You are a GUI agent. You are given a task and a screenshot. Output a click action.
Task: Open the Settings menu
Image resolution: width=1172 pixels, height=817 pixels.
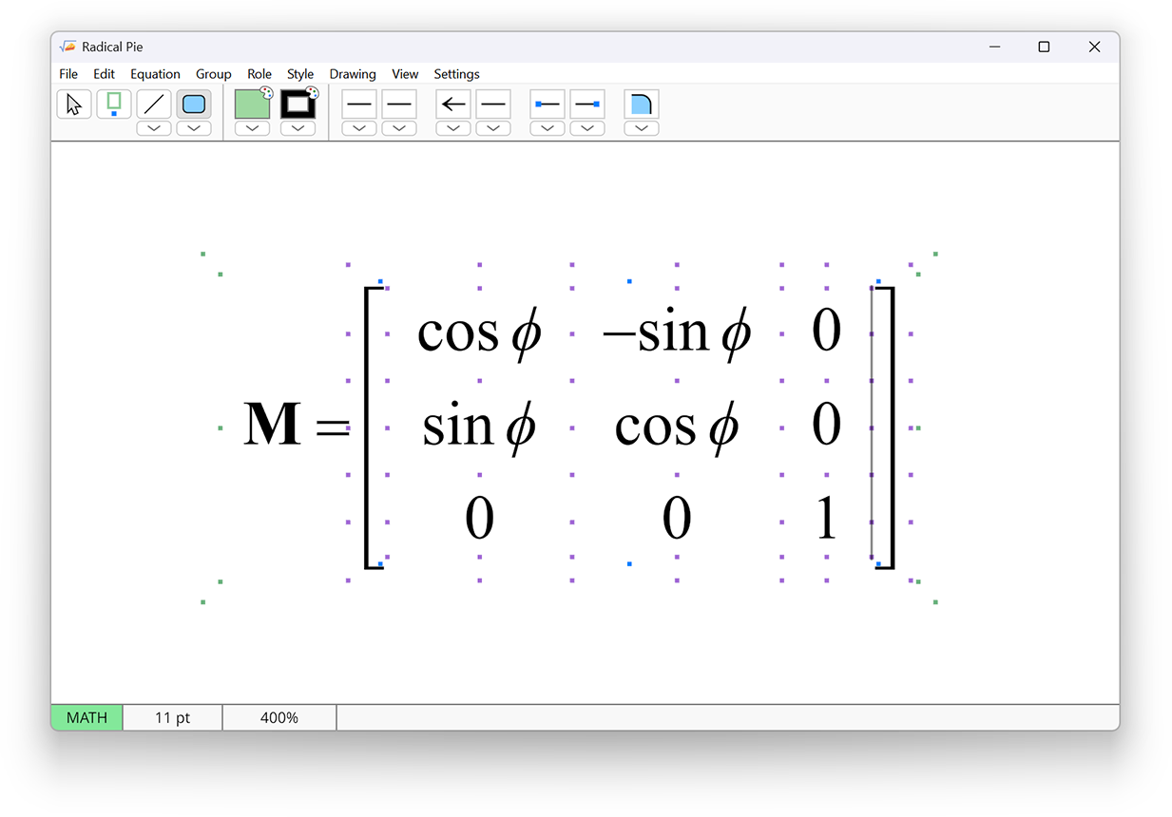[456, 73]
